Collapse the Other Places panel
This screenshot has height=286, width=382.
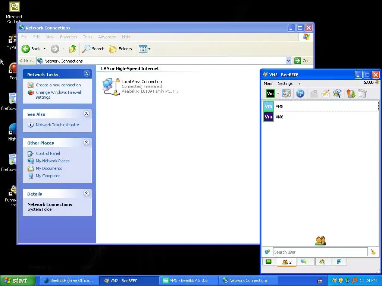pos(87,142)
